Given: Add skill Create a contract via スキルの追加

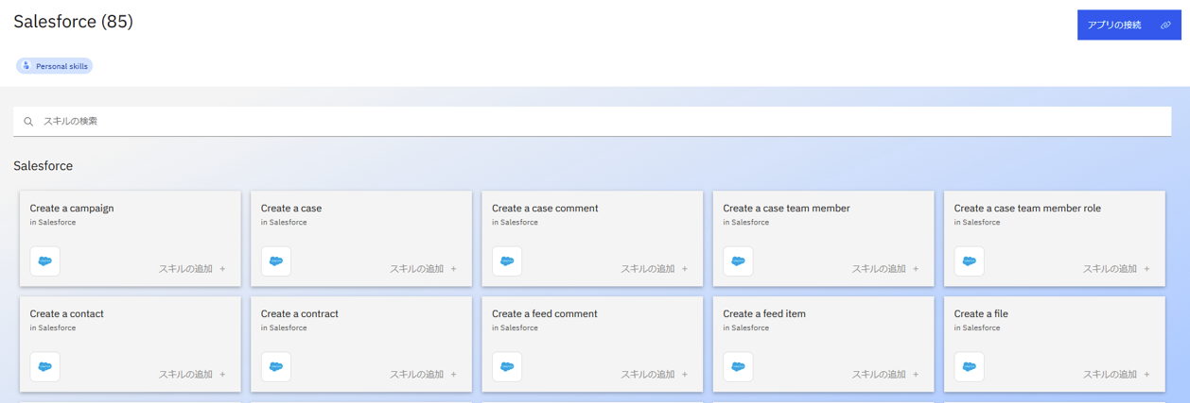Looking at the screenshot, I should [424, 375].
